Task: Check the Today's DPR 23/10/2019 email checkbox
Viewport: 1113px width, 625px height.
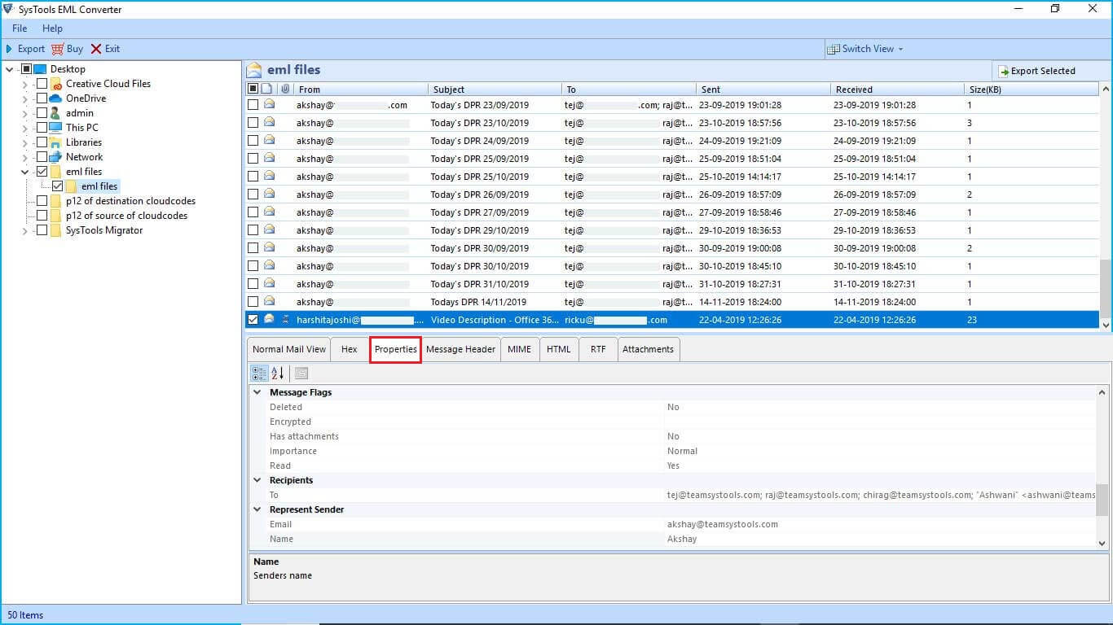Action: click(253, 123)
